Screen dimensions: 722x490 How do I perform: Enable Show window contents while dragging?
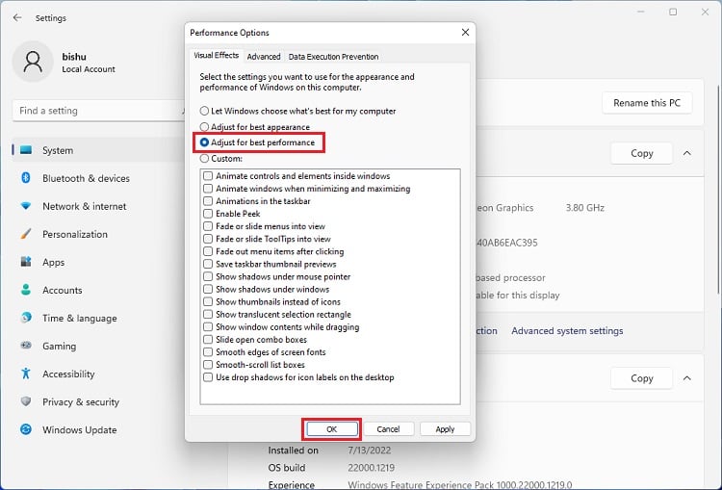point(208,327)
